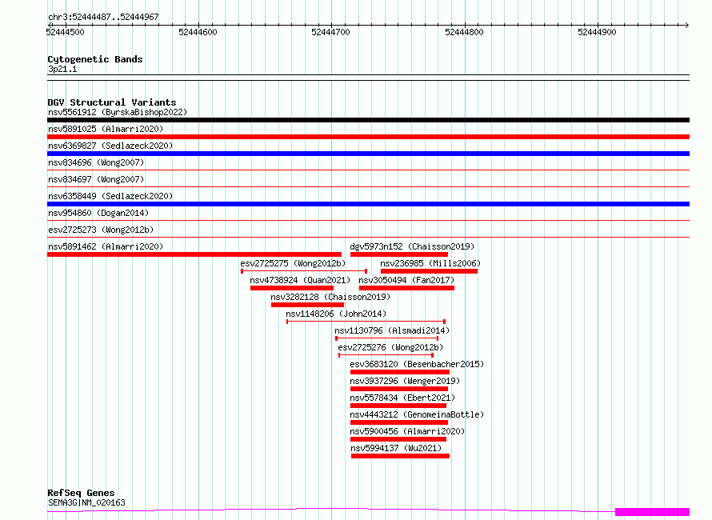Select nsv834697 (Wong2007) variant label
Viewport: 712px width, 520px height.
(96, 179)
